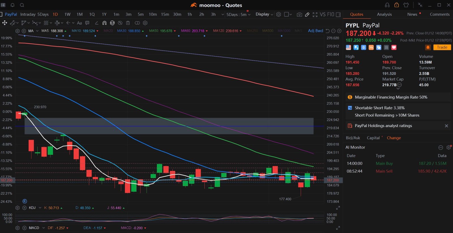Select the Aa text annotation tool

click(x=80, y=23)
